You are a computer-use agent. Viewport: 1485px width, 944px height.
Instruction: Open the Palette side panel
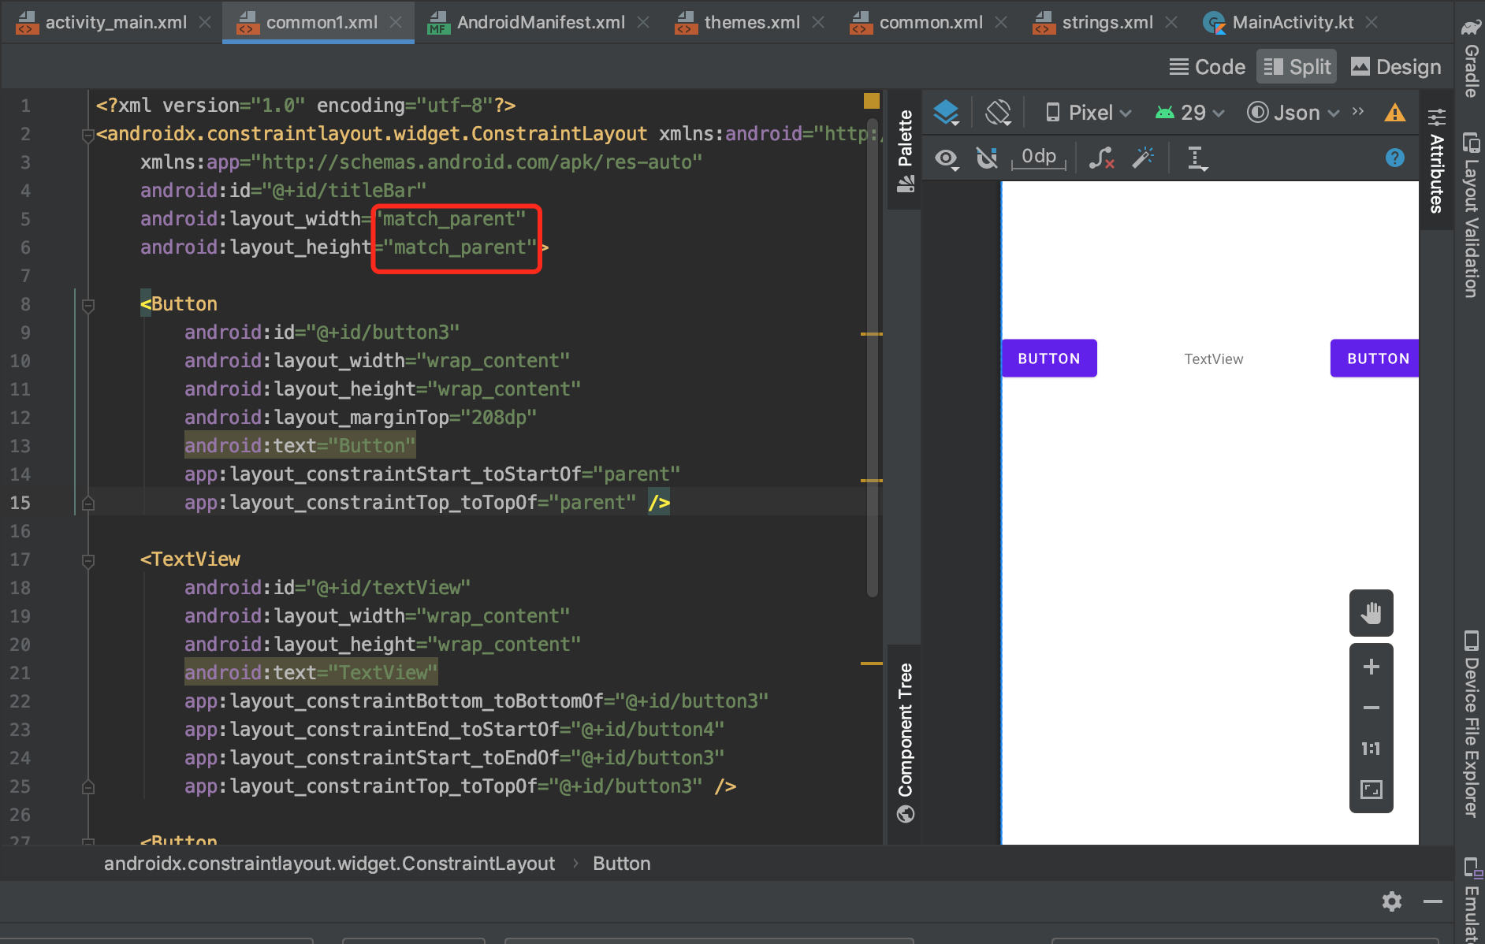tap(905, 150)
